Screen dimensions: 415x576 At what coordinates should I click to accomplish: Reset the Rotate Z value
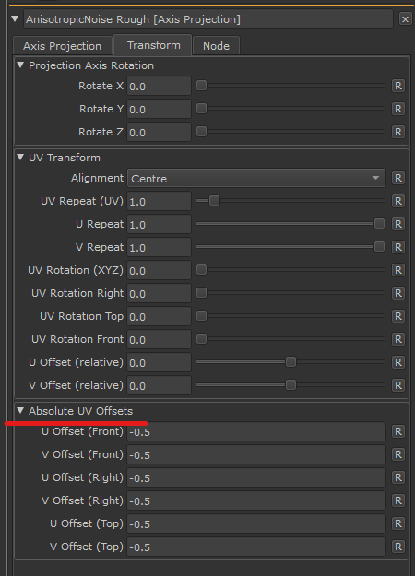click(x=398, y=132)
